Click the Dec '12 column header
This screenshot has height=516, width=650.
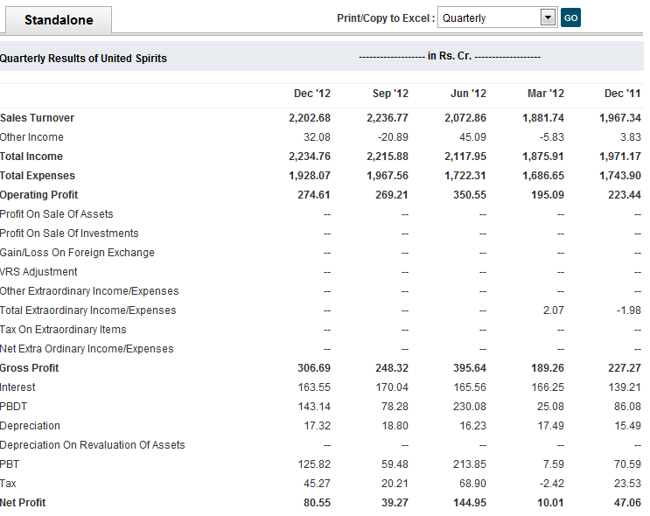point(311,94)
